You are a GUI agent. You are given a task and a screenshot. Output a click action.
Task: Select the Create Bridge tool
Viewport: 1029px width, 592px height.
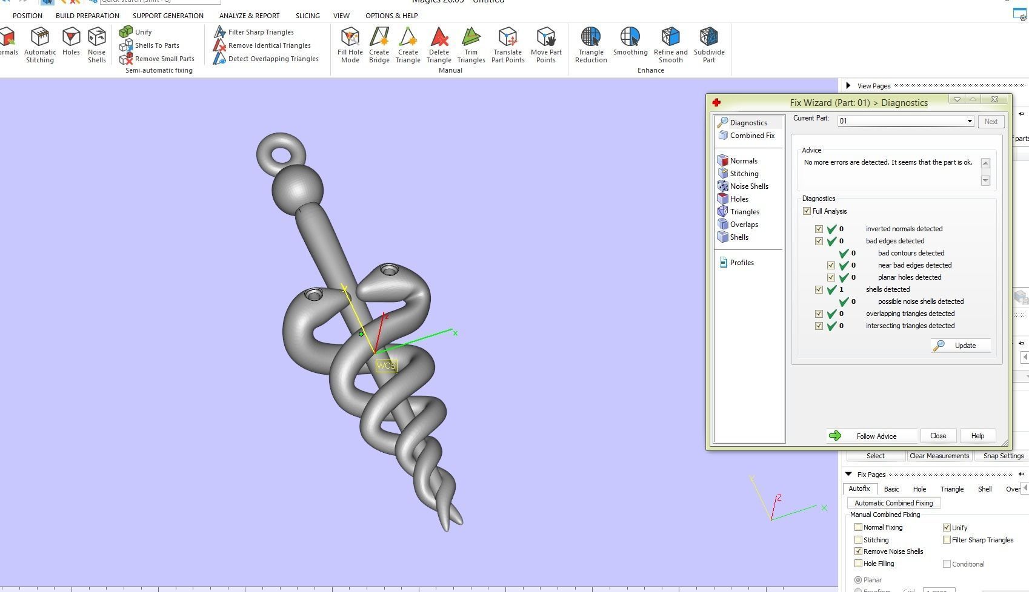click(x=379, y=45)
